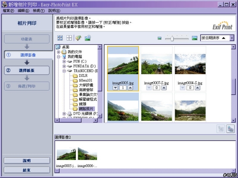Click the 說明 help button
The width and height of the screenshot is (238, 178).
(x=27, y=161)
